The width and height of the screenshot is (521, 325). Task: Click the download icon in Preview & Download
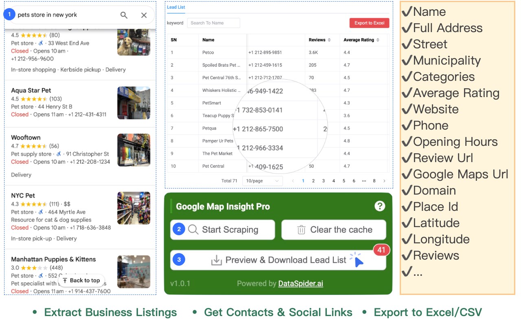click(x=216, y=260)
